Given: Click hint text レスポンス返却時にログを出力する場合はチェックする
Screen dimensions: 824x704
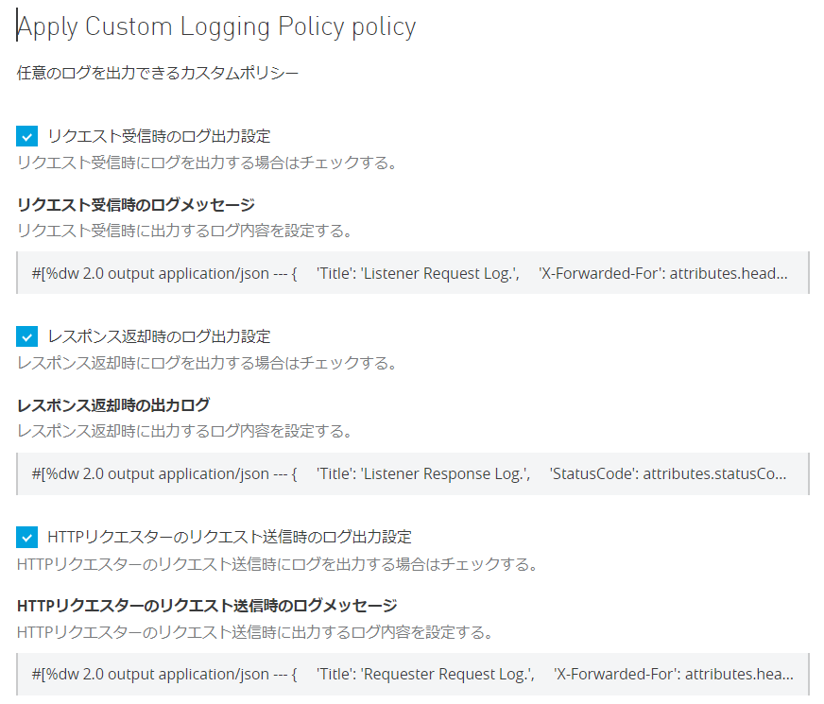Looking at the screenshot, I should point(206,363).
